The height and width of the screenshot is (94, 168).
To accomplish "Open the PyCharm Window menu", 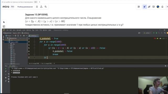I will pos(45,30).
